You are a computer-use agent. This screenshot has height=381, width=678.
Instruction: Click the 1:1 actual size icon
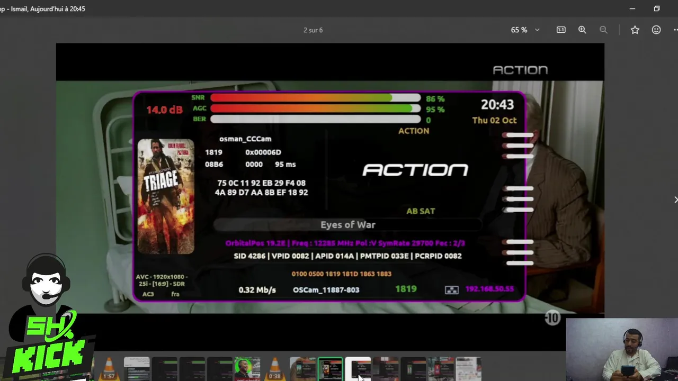coord(561,30)
